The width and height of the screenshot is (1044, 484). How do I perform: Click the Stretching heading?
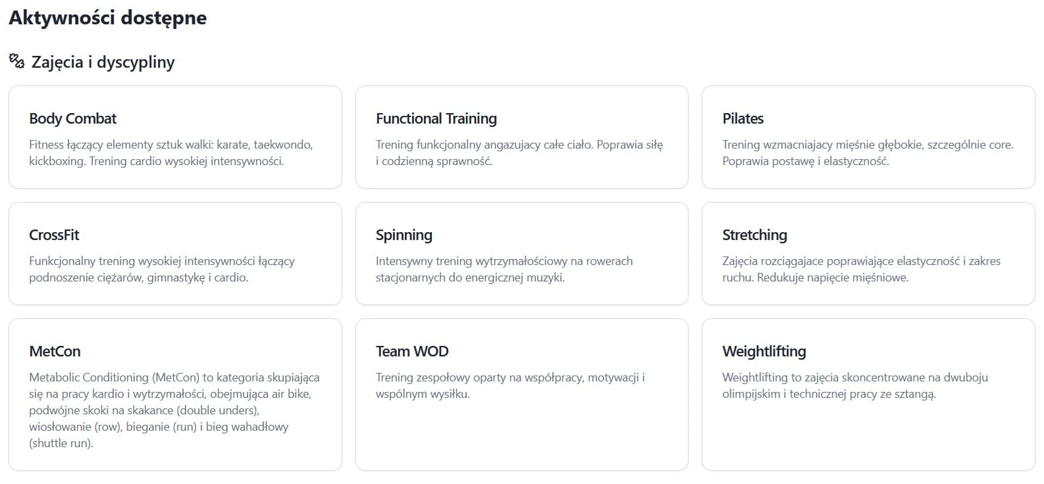coord(754,235)
